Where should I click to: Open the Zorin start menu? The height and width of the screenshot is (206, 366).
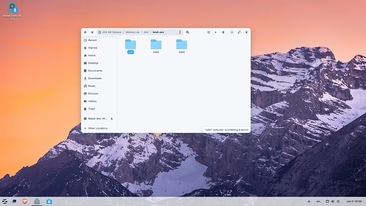5,201
